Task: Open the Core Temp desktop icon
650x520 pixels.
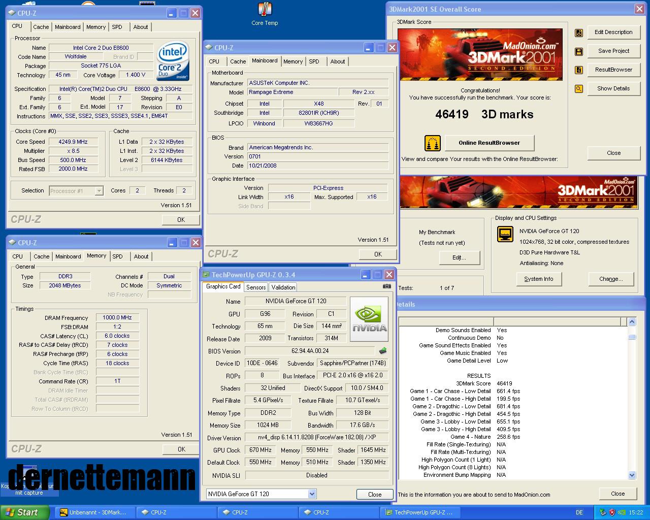Action: (265, 14)
